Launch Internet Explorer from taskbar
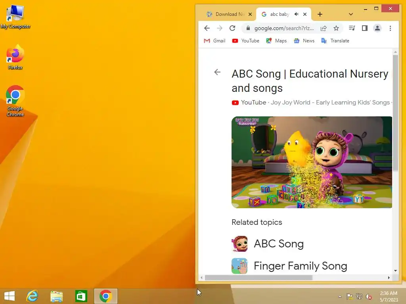This screenshot has width=406, height=304. point(33,296)
